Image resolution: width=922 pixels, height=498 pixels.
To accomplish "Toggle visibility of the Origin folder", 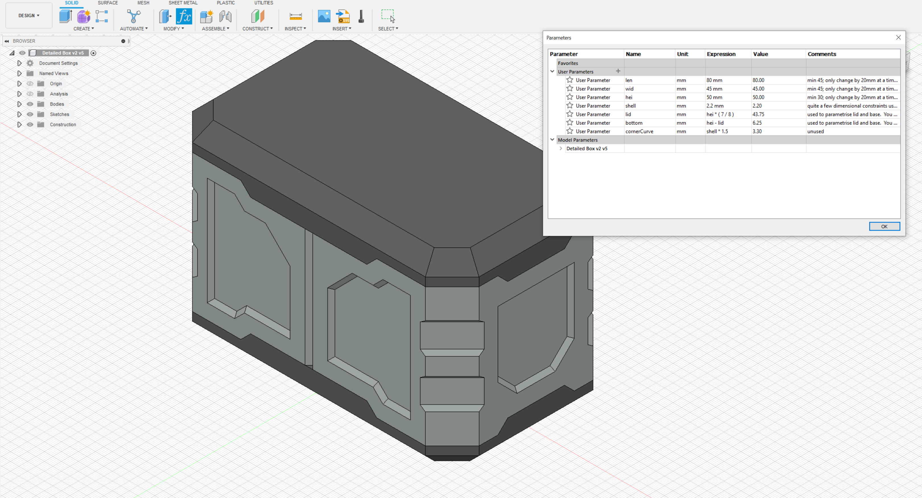I will 30,83.
